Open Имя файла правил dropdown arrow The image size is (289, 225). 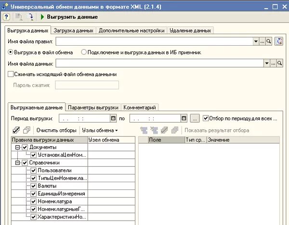(256, 41)
